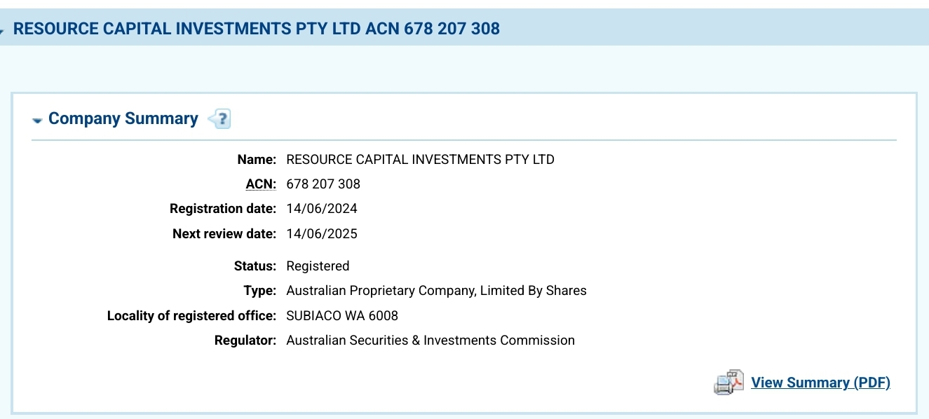Click the Name field label
The width and height of the screenshot is (929, 419).
(x=257, y=160)
